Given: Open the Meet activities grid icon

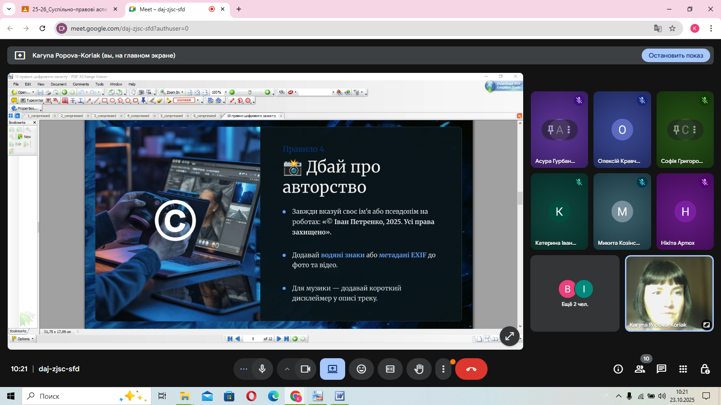Looking at the screenshot, I should (x=683, y=369).
